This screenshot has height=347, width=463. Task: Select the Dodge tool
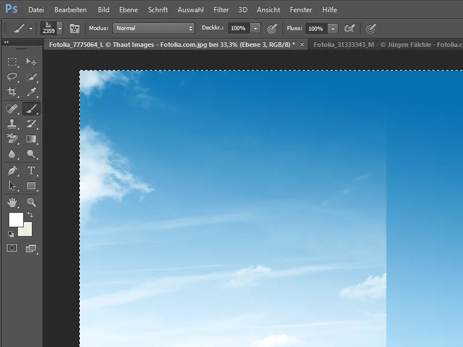(x=31, y=154)
